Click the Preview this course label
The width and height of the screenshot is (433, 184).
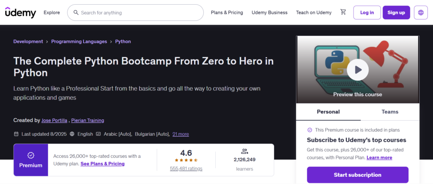[x=358, y=95]
